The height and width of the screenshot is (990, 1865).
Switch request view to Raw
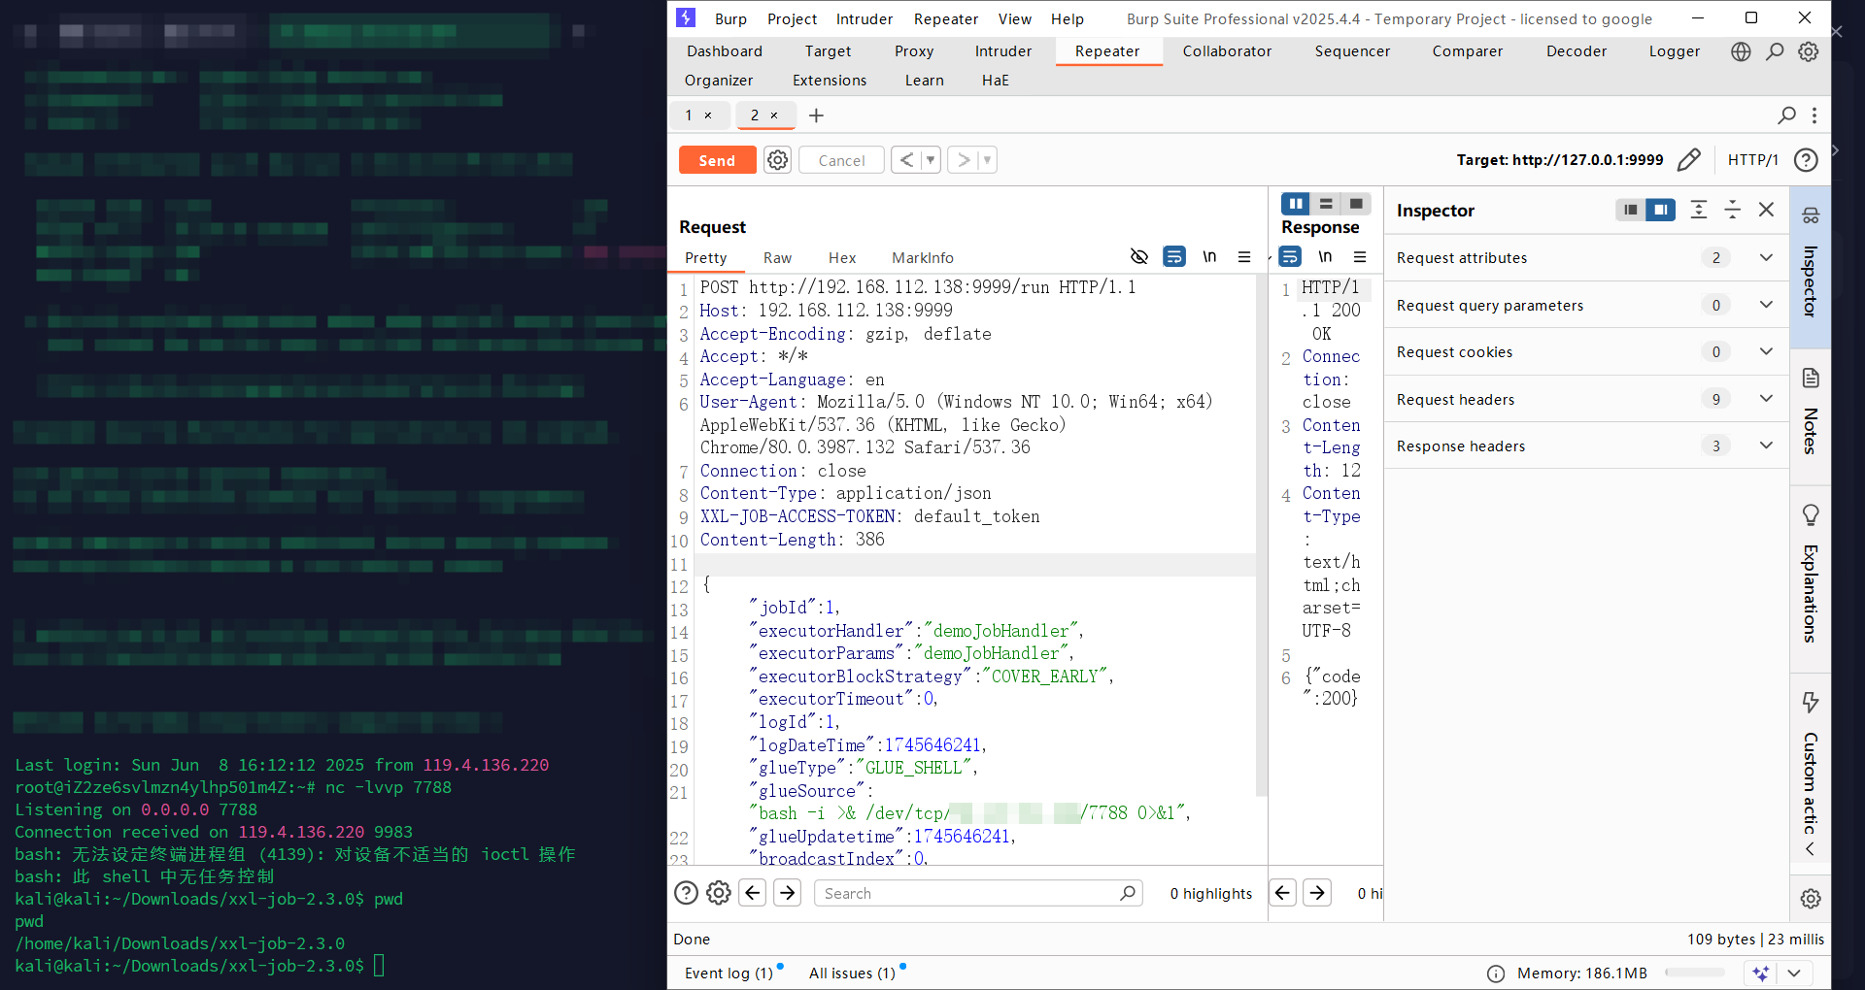tap(777, 257)
